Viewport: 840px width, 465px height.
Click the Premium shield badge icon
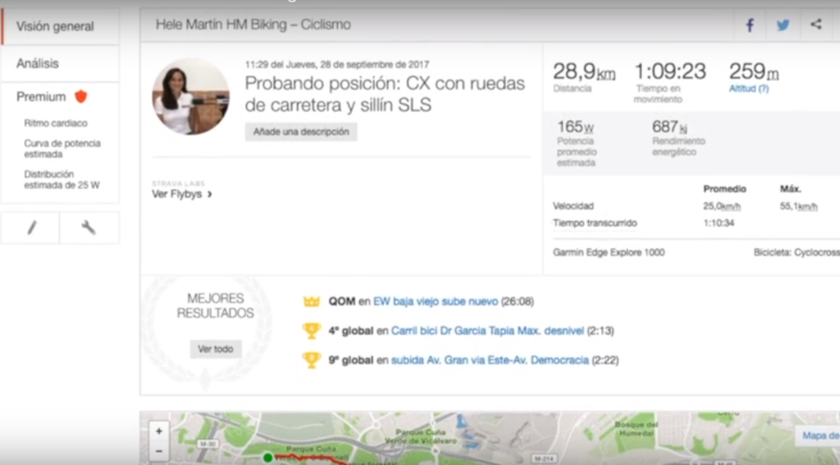pos(81,97)
